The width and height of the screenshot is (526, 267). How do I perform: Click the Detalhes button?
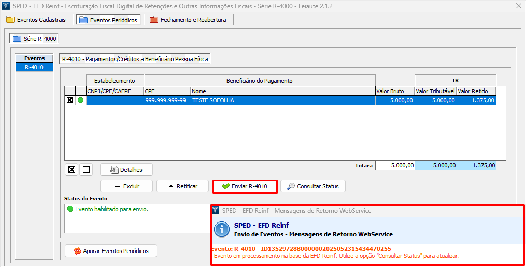126,169
